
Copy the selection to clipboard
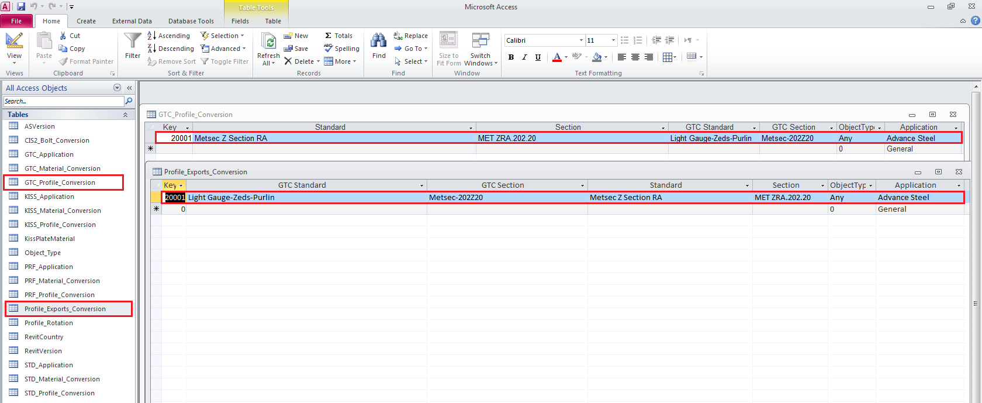click(x=72, y=49)
